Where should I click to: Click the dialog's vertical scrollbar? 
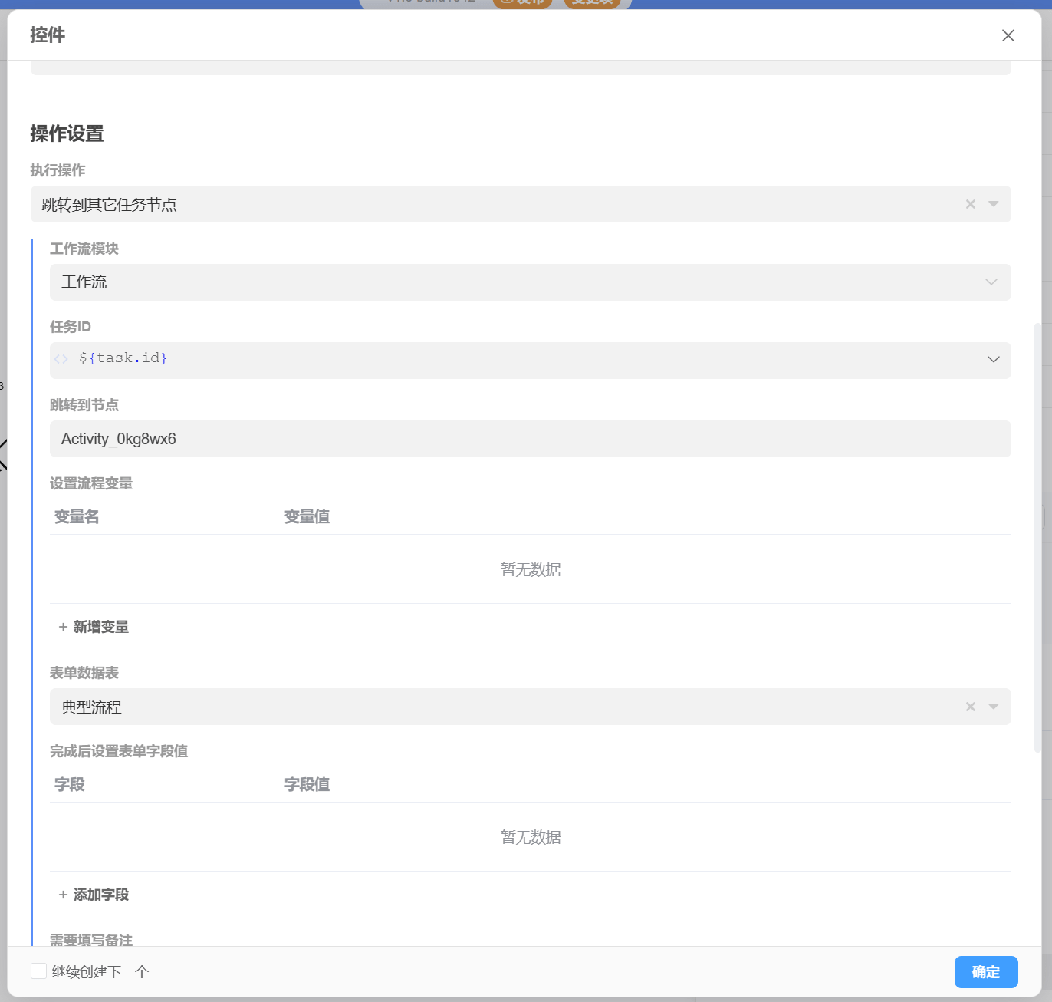pyautogui.click(x=1037, y=537)
